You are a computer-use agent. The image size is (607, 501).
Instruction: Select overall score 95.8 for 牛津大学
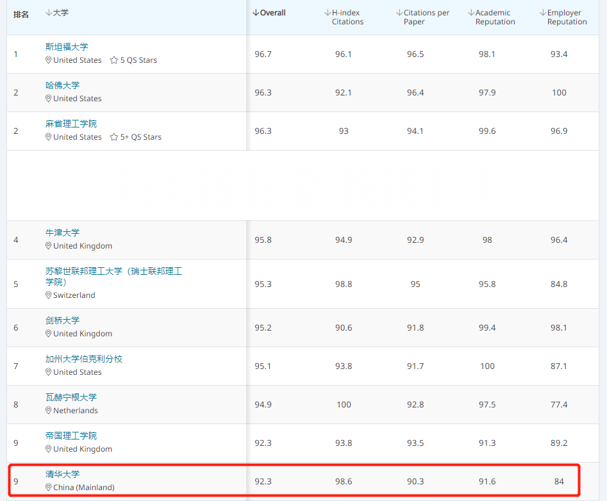(263, 240)
